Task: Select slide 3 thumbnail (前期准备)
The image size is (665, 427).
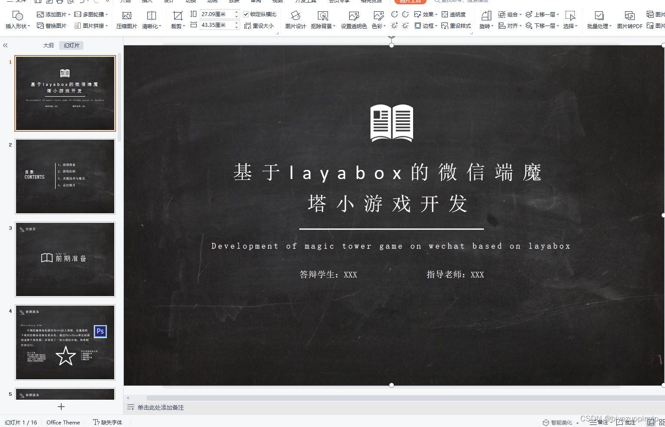Action: point(65,259)
